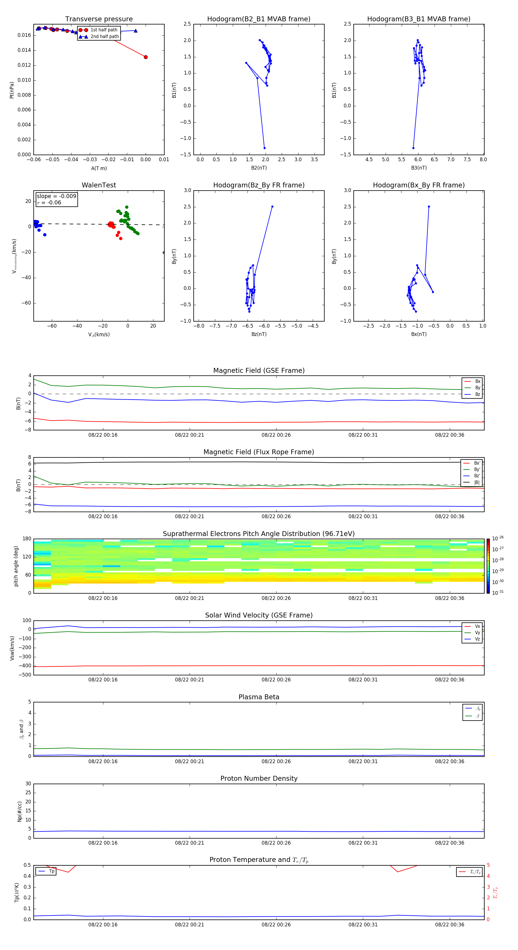Click the 'Transverse pressure' plot title

pyautogui.click(x=99, y=19)
